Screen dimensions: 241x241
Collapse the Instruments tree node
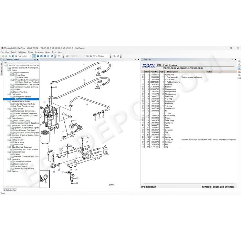8,159
